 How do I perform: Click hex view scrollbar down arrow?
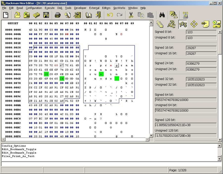click(151, 135)
